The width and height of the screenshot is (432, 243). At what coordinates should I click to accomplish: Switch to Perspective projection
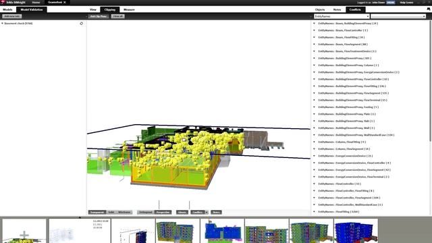pyautogui.click(x=163, y=212)
